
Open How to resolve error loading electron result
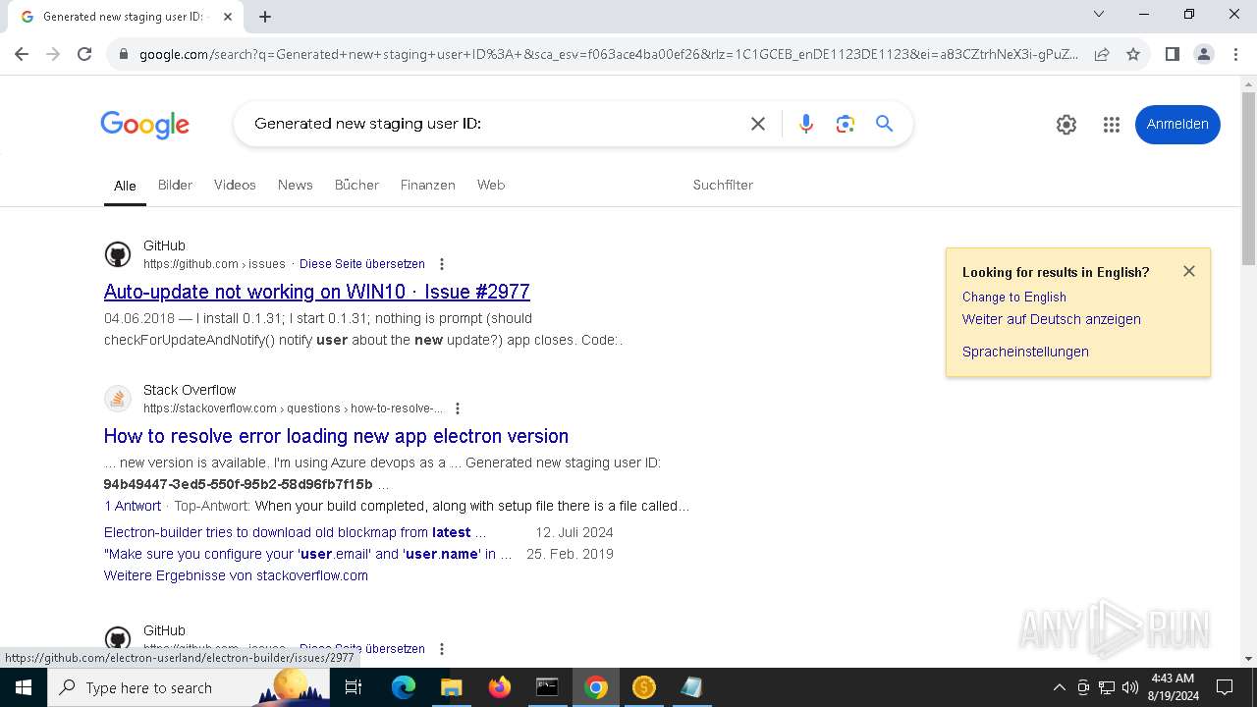tap(336, 436)
